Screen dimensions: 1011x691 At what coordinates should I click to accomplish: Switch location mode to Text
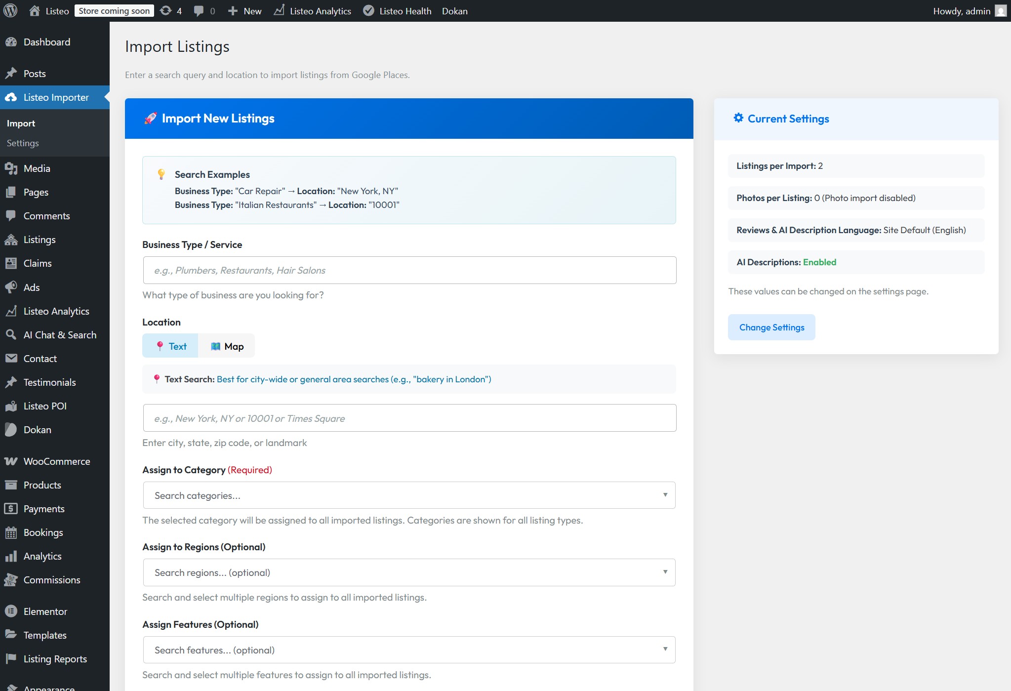click(170, 346)
